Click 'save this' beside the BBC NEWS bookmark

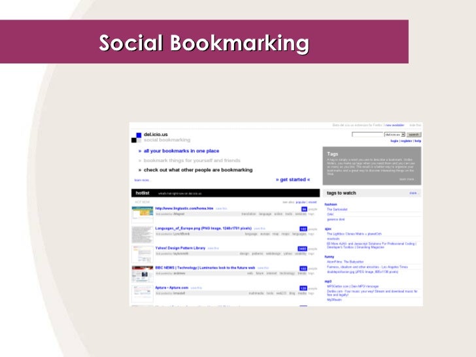(263, 268)
